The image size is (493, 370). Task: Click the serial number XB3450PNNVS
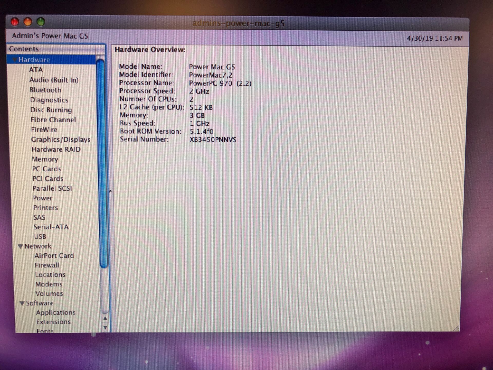(213, 140)
